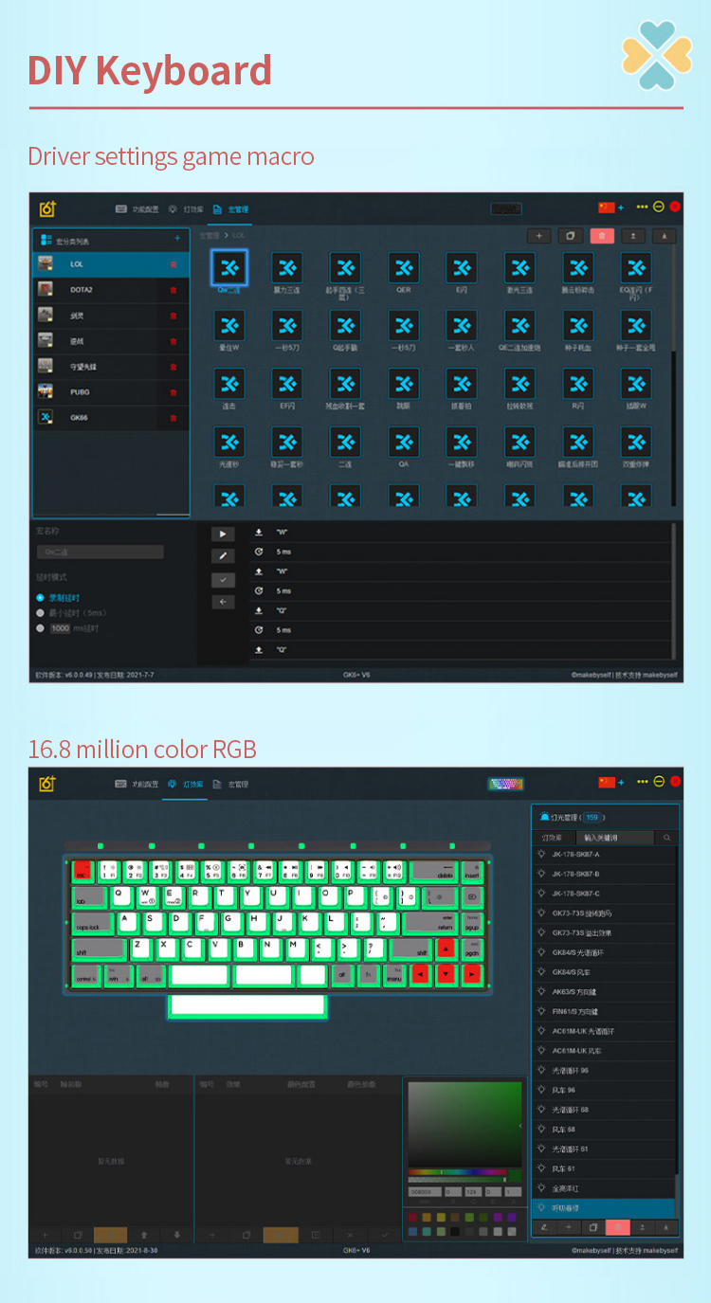This screenshot has height=1303, width=711.
Task: Click the checkmark confirm button in macro editor
Action: (x=222, y=579)
